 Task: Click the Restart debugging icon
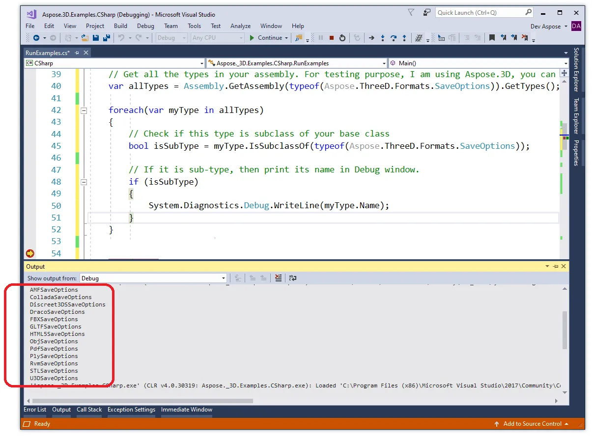tap(342, 38)
